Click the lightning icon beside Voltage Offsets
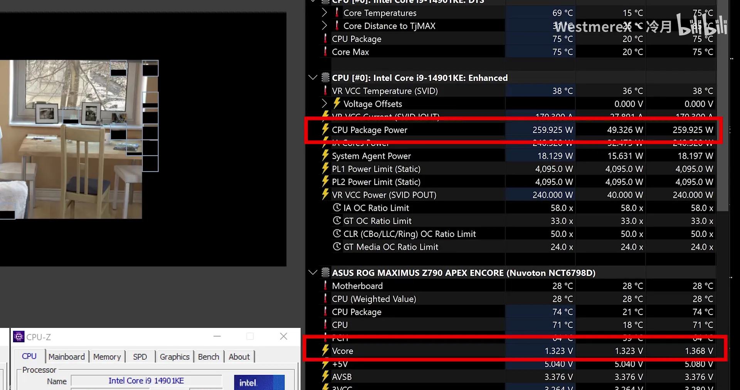Screen dimensions: 740x390 tap(337, 103)
